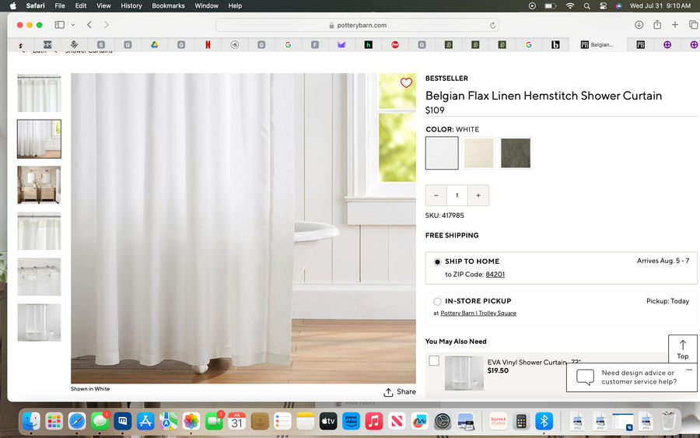Screen dimensions: 700x438
Task: Open FaceTime in the Dock
Action: [x=215, y=421]
